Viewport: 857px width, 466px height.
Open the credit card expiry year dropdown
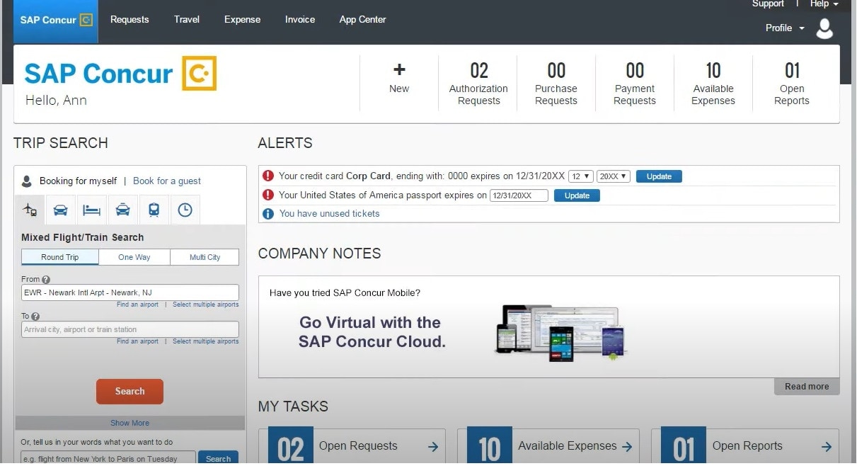tap(613, 176)
